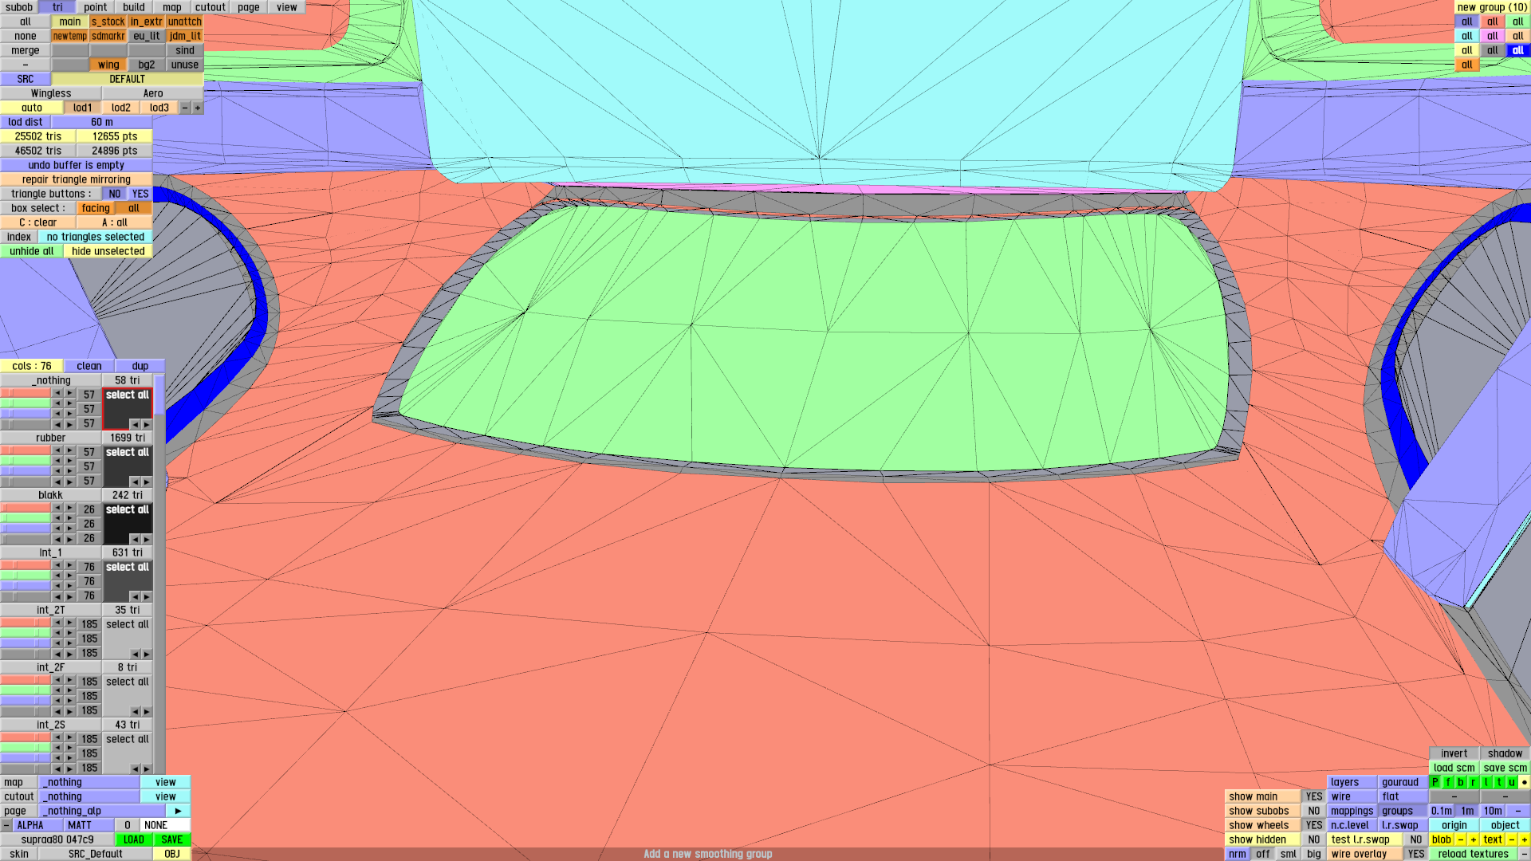The height and width of the screenshot is (861, 1531).
Task: Open the cutout _nothing selector
Action: click(x=89, y=796)
